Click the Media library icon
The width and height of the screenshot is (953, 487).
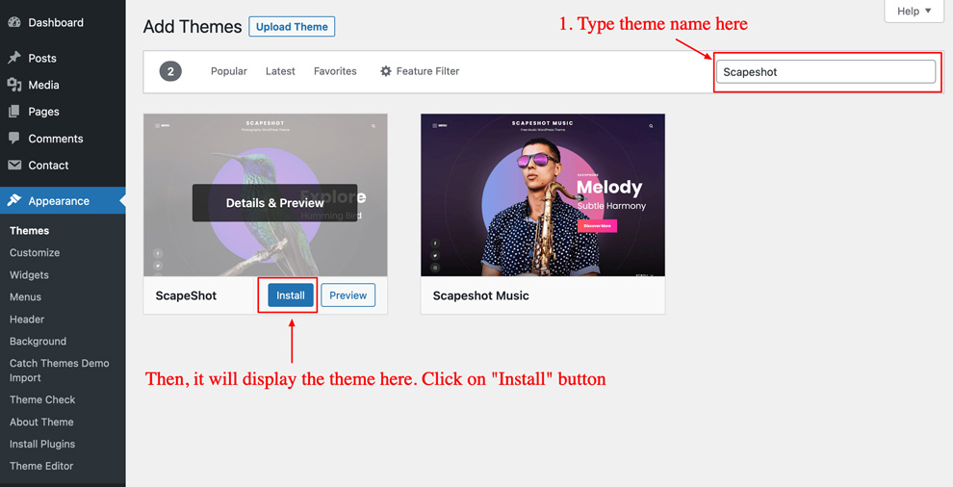(14, 85)
